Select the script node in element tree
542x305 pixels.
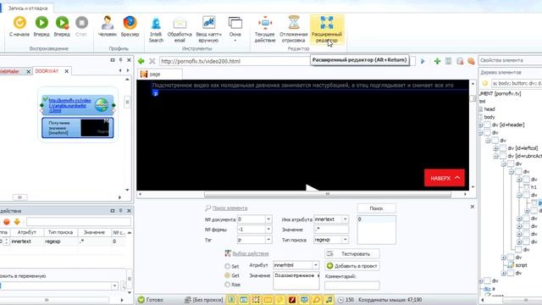522,265
